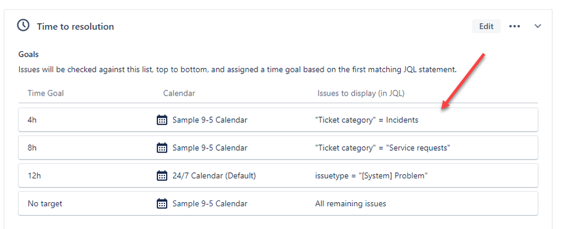Viewport: 582px width, 229px height.
Task: Click calendar icon in the 8h row
Action: pyautogui.click(x=162, y=148)
